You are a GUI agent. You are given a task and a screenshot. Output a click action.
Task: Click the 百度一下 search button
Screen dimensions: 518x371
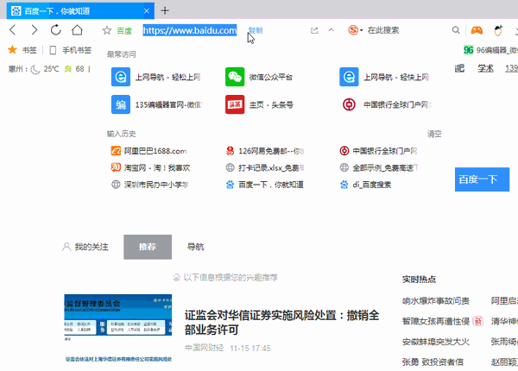pyautogui.click(x=482, y=179)
